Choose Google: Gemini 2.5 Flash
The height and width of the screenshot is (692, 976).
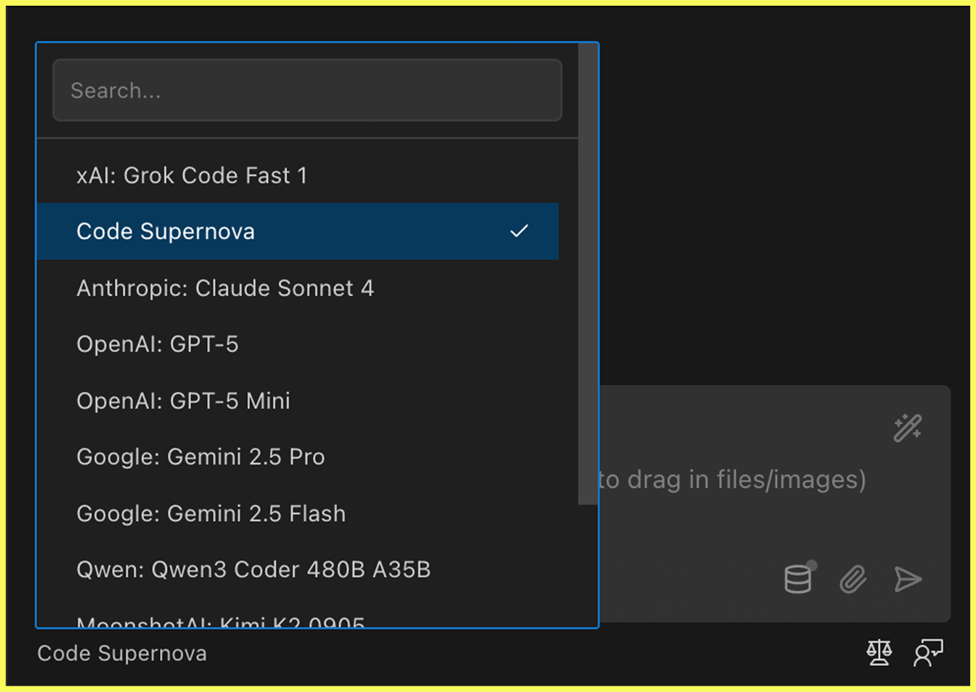[x=211, y=513]
